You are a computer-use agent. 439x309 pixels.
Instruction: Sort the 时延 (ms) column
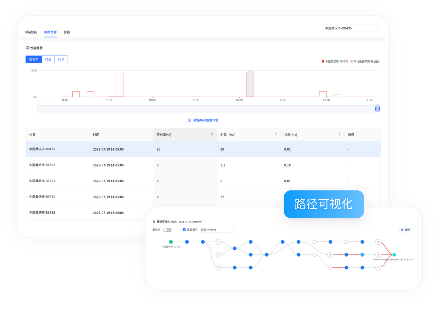(x=276, y=134)
